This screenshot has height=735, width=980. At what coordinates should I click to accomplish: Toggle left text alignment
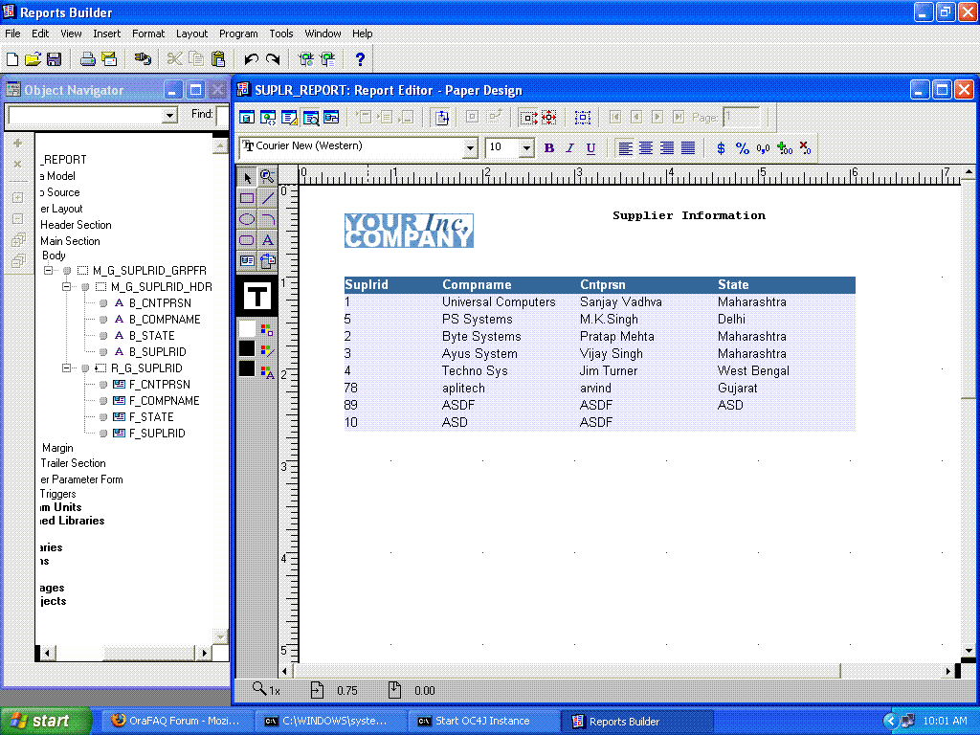(x=625, y=148)
